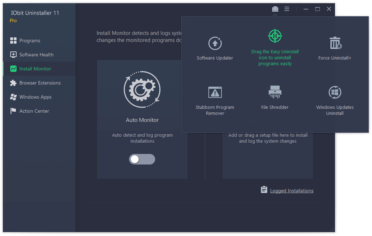Launch the Stubborn Program Remover icon
The height and width of the screenshot is (236, 372).
pos(215,92)
